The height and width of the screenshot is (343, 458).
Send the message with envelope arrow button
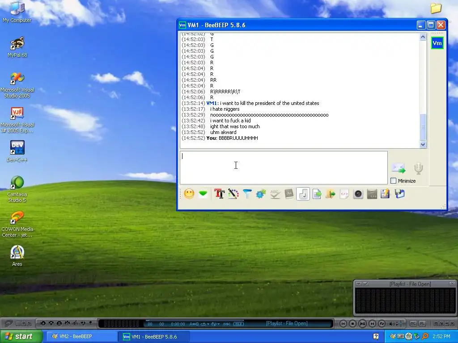tap(399, 168)
